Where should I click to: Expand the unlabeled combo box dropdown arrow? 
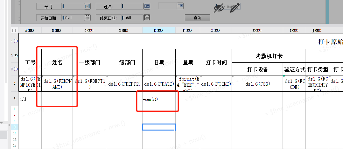(180, 6)
